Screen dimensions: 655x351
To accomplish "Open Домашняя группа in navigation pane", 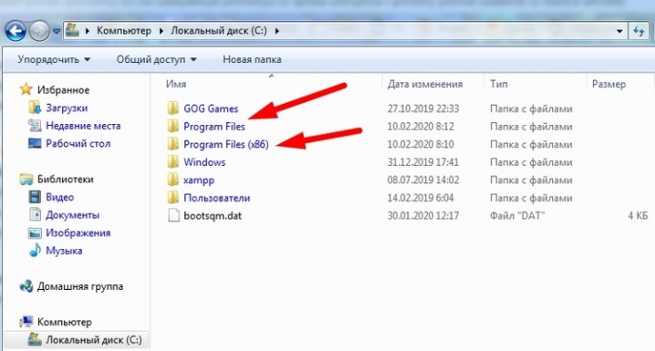I will pyautogui.click(x=80, y=287).
